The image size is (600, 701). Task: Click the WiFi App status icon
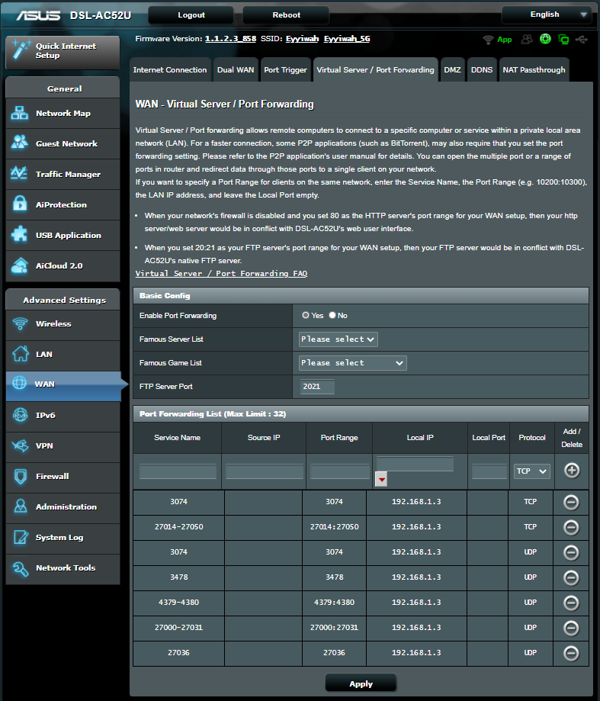point(488,40)
